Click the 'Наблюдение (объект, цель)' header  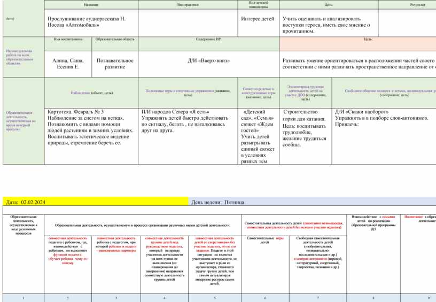point(91,93)
